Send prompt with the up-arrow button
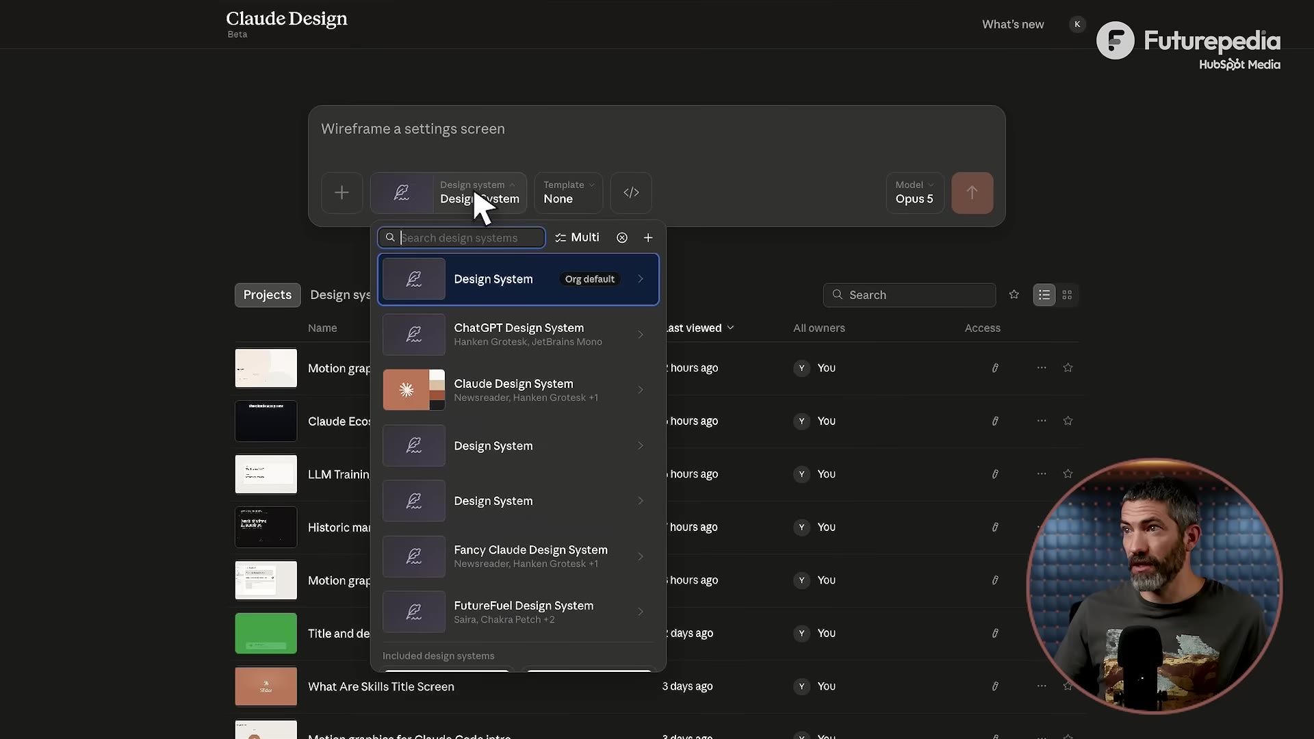1314x739 pixels. click(x=972, y=193)
